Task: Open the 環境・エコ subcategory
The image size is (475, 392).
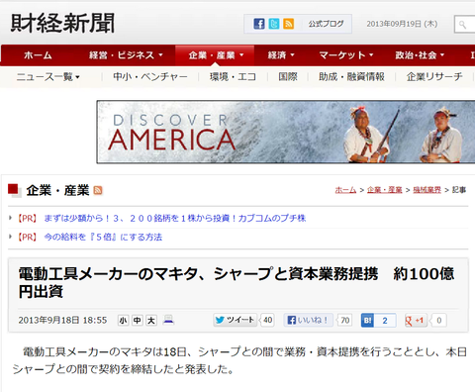Action: click(x=233, y=77)
